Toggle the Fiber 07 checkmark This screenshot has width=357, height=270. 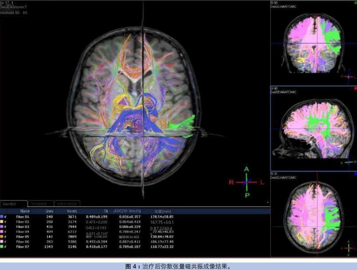click(x=6, y=246)
